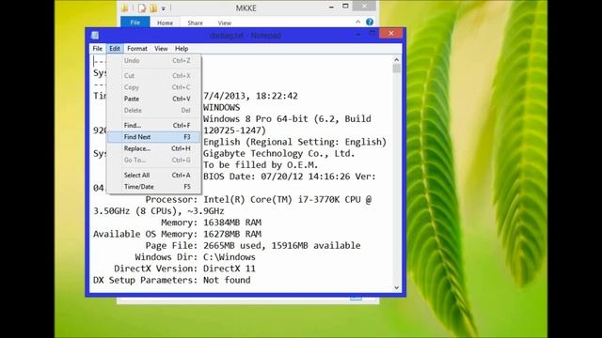Click the text 'Not found'
The height and width of the screenshot is (338, 602).
227,280
